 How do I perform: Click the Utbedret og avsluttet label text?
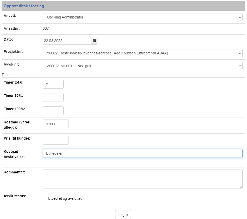pos(65,198)
